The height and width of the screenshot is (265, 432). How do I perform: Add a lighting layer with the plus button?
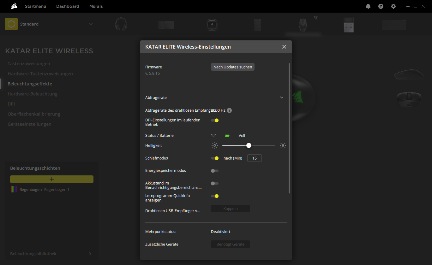point(52,179)
